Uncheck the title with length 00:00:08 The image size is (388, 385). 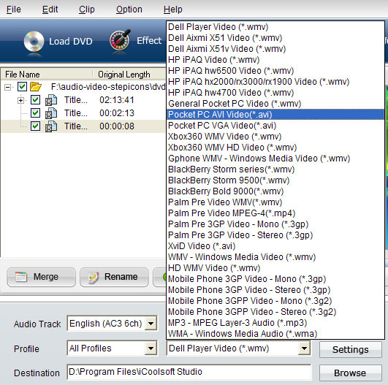tap(35, 126)
